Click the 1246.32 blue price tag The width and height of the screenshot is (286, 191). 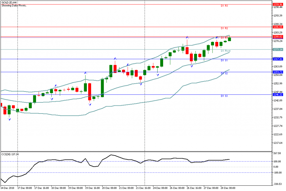tap(278, 95)
